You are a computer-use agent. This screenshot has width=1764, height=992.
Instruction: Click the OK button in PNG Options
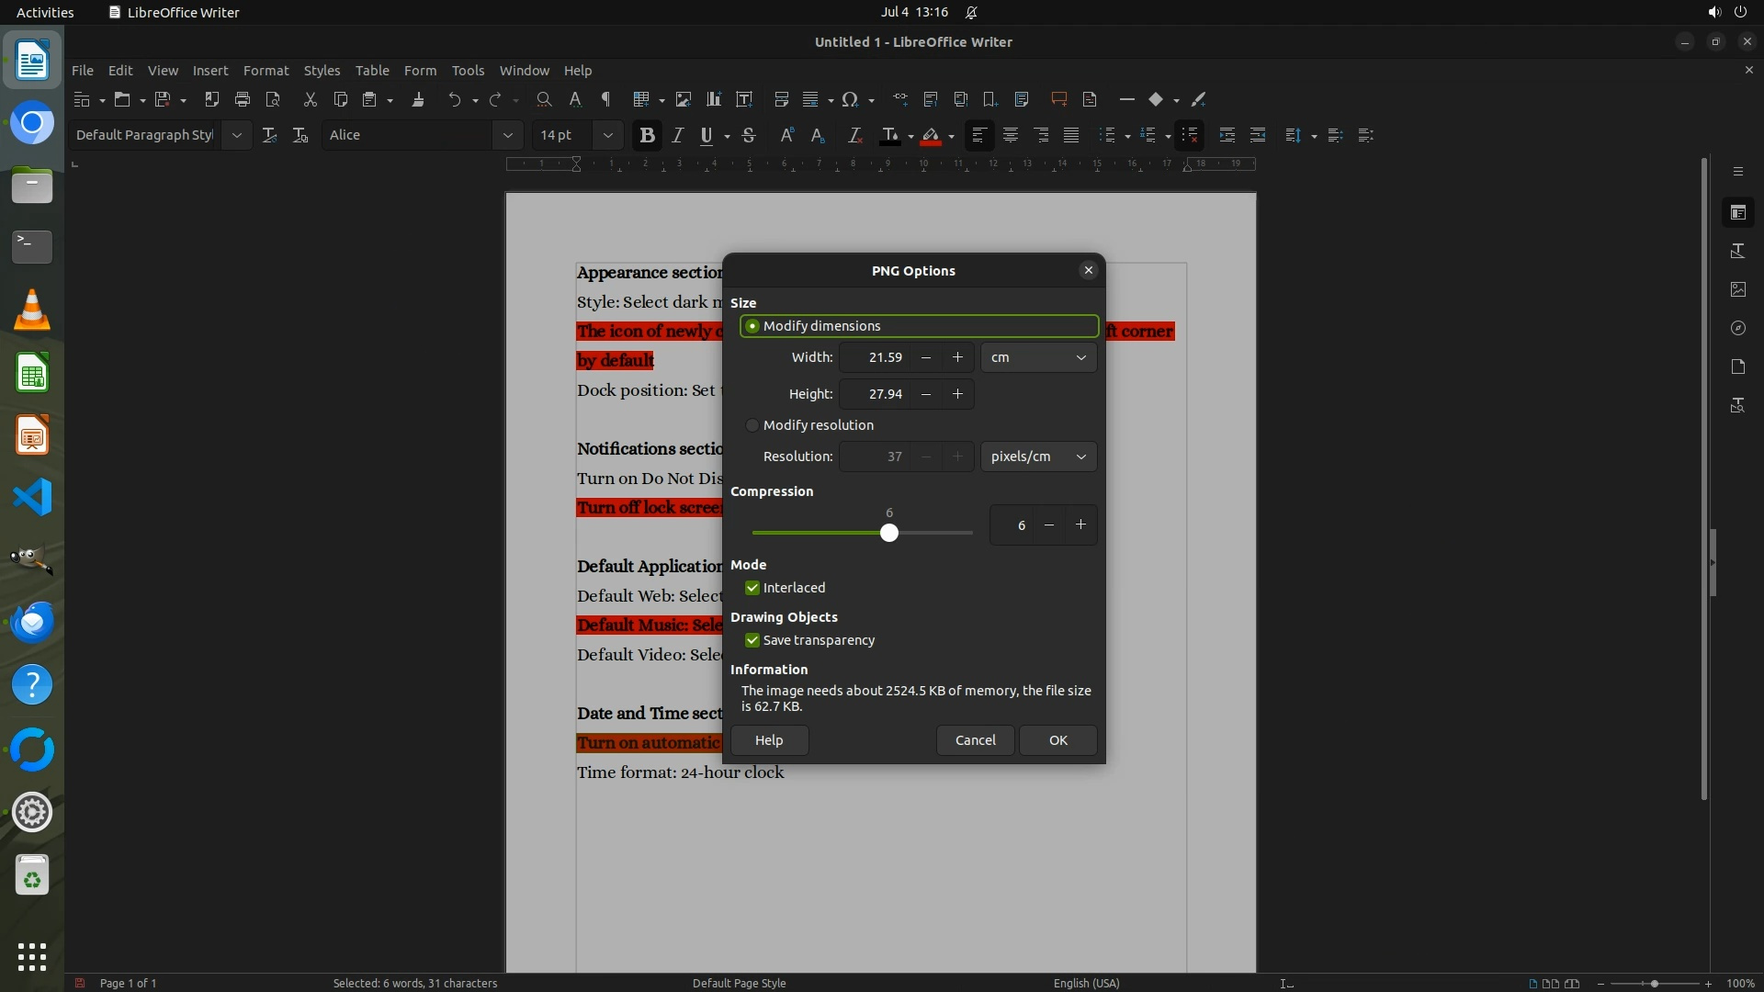pyautogui.click(x=1057, y=740)
